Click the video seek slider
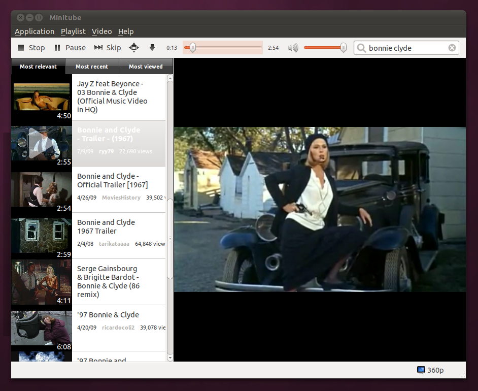The height and width of the screenshot is (391, 478). coord(223,48)
